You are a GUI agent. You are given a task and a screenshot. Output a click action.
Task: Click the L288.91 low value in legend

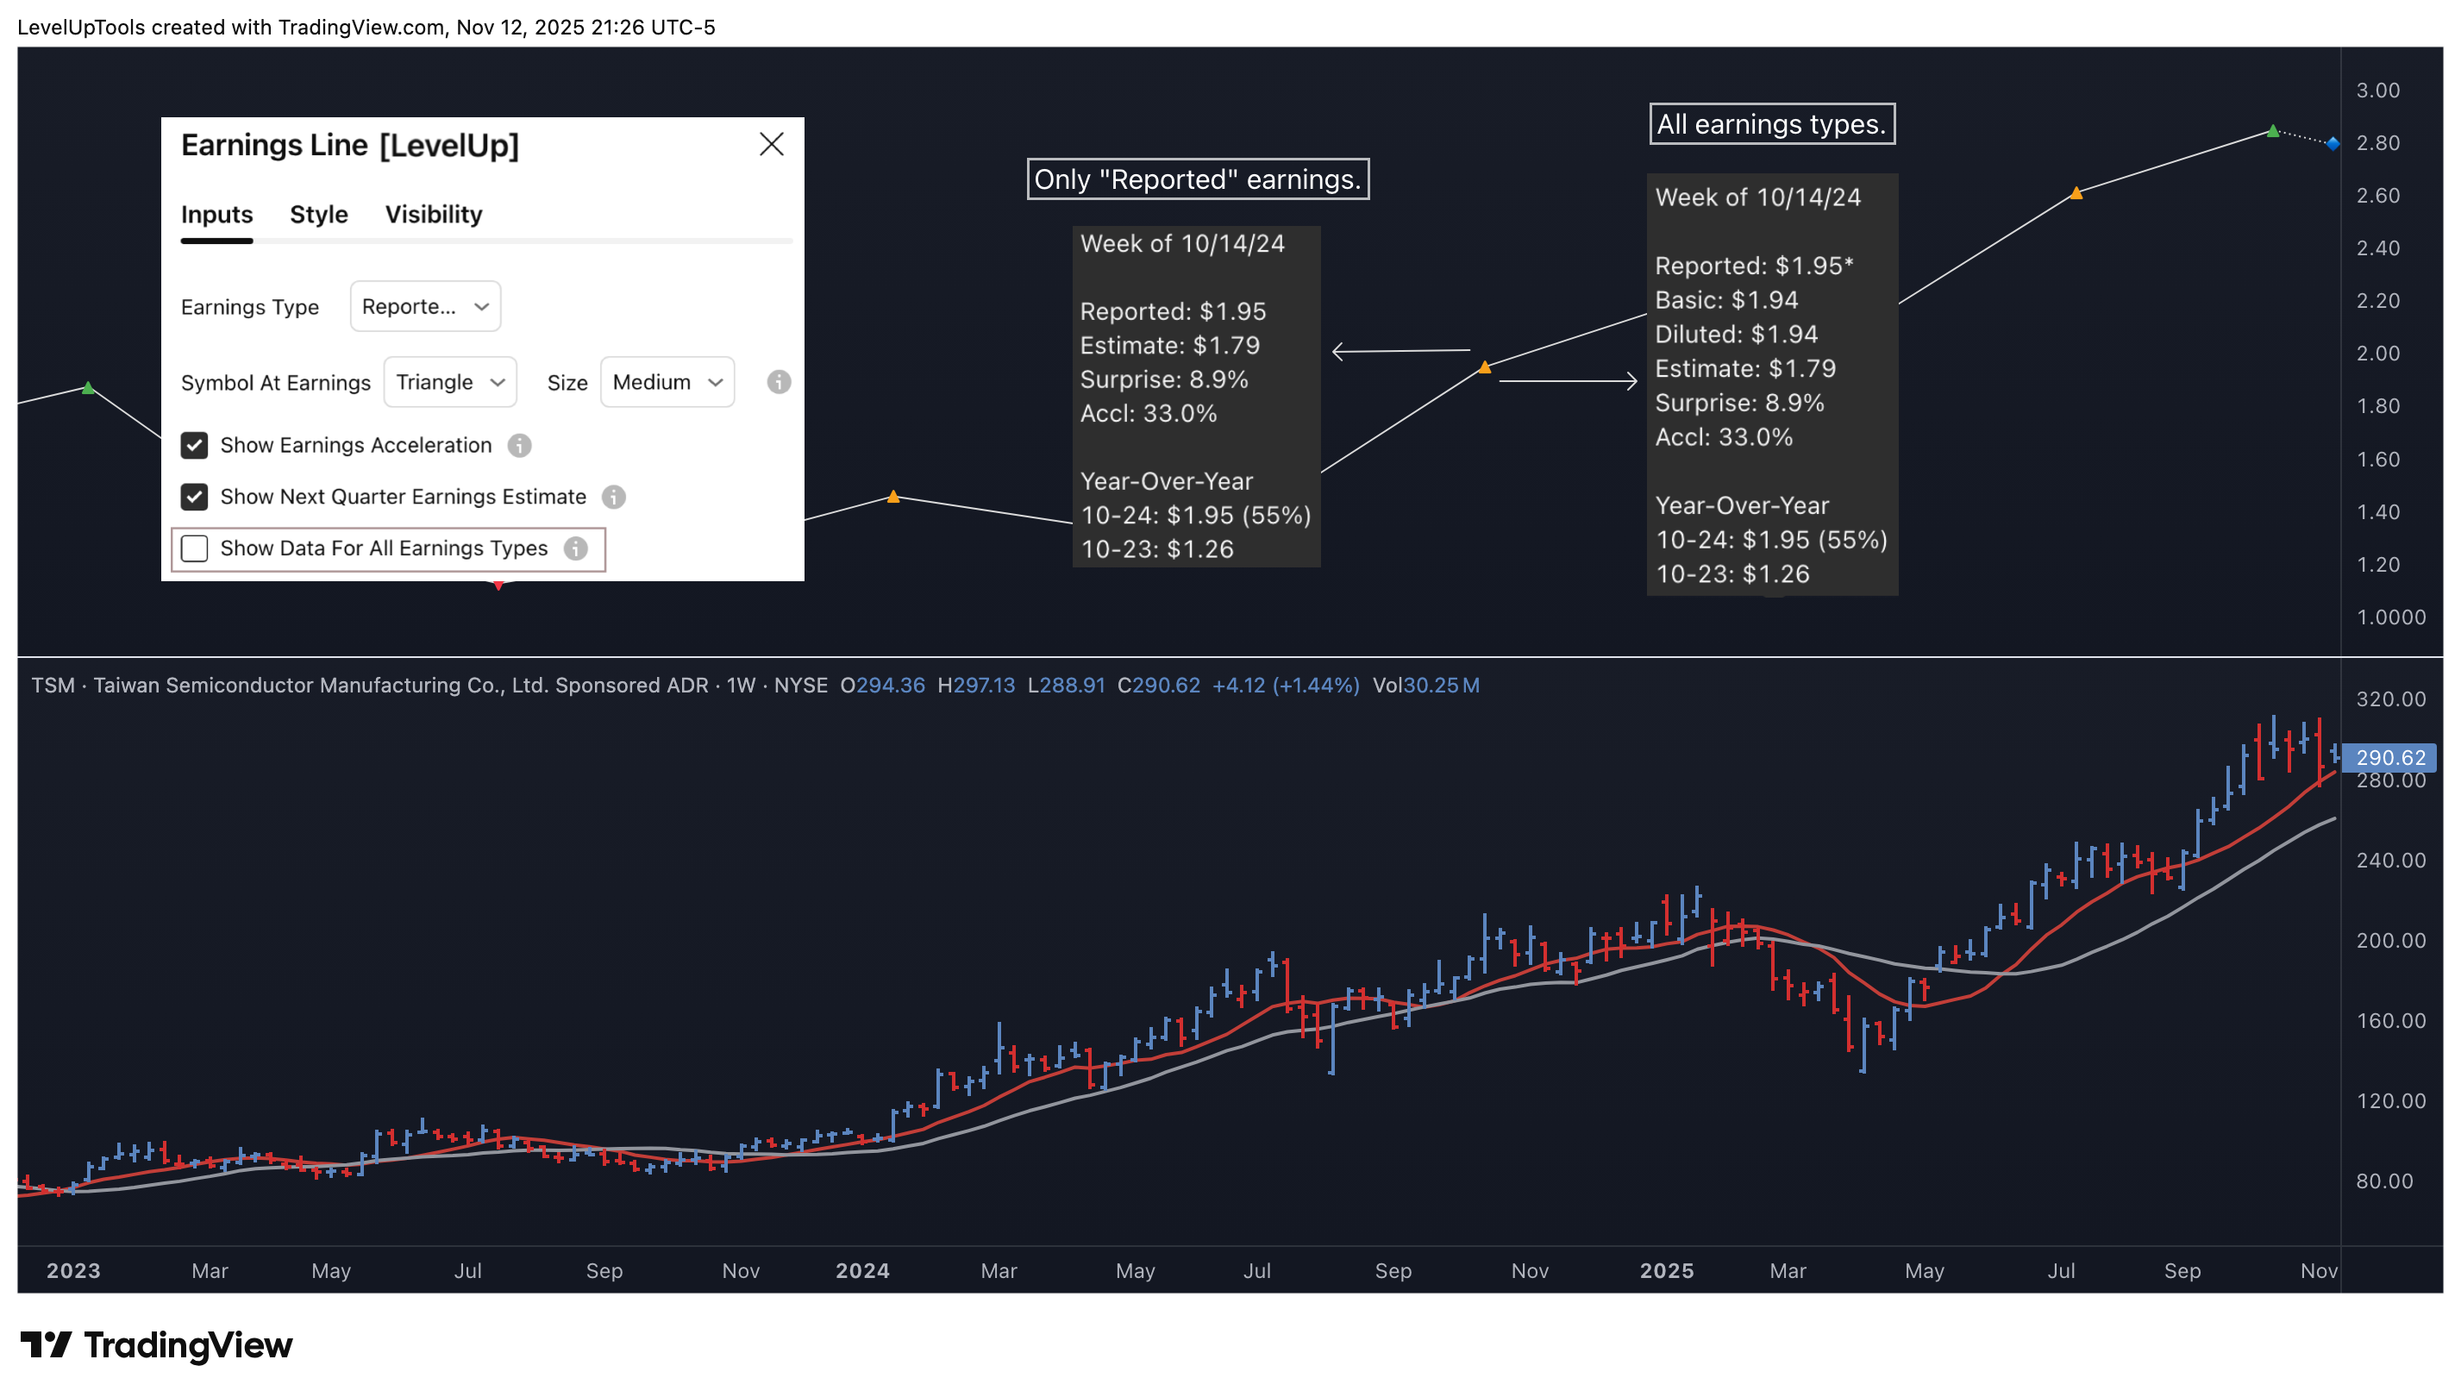[x=1066, y=685]
